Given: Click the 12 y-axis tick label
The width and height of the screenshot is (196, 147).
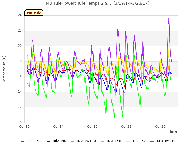Looking at the screenshot, I should [20, 107].
